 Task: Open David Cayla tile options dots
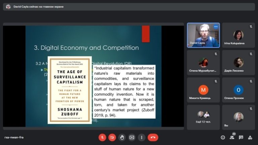(x=216, y=27)
